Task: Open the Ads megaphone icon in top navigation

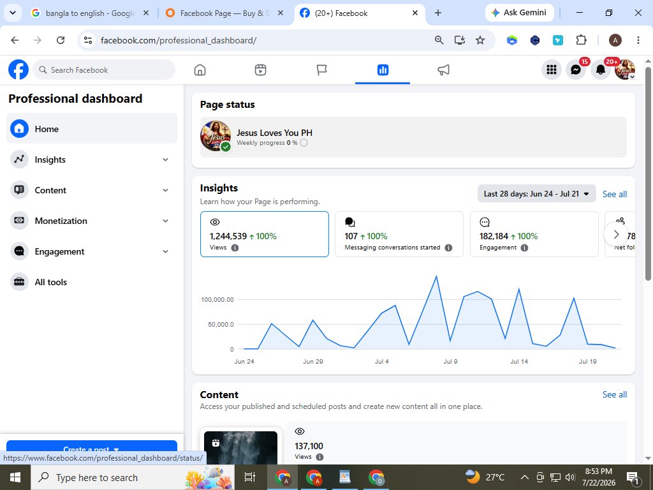Action: (x=444, y=70)
